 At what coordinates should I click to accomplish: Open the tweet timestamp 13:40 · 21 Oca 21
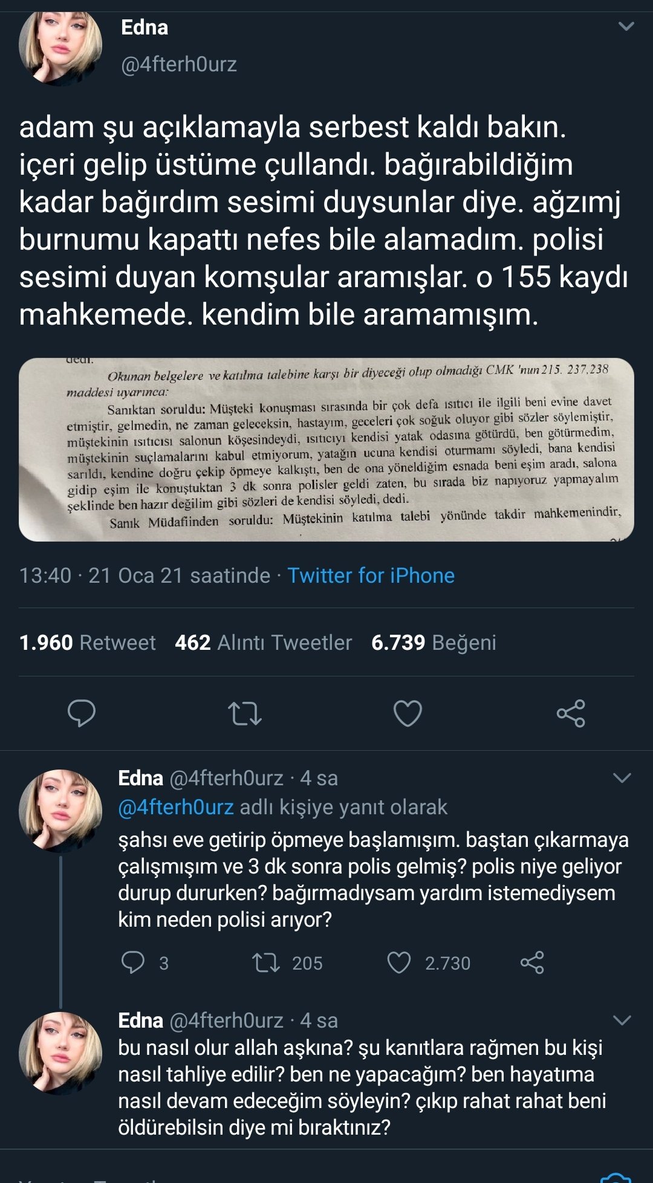tap(145, 575)
